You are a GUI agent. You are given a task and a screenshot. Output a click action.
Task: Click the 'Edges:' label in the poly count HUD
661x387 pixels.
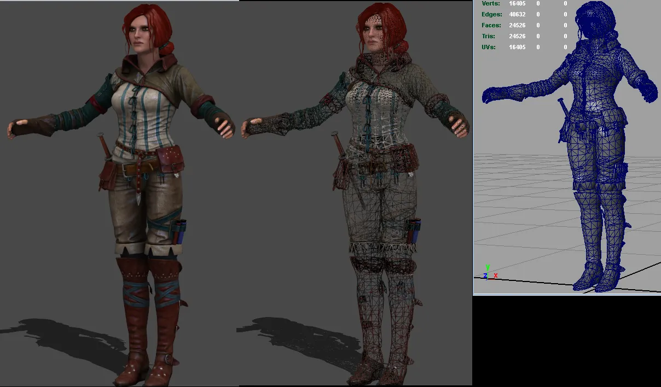coord(492,15)
